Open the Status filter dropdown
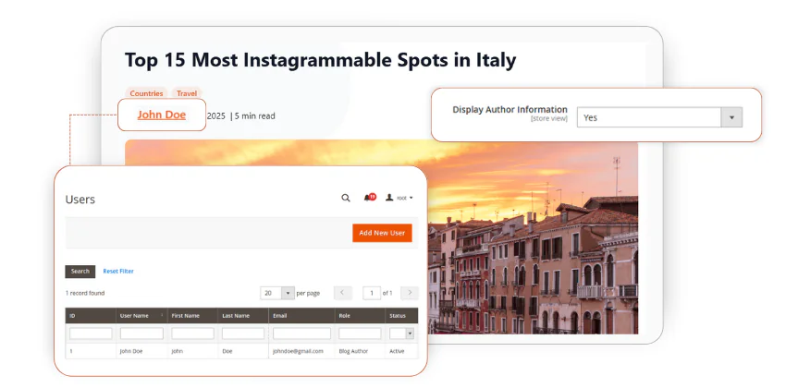The image size is (786, 388). (x=402, y=333)
